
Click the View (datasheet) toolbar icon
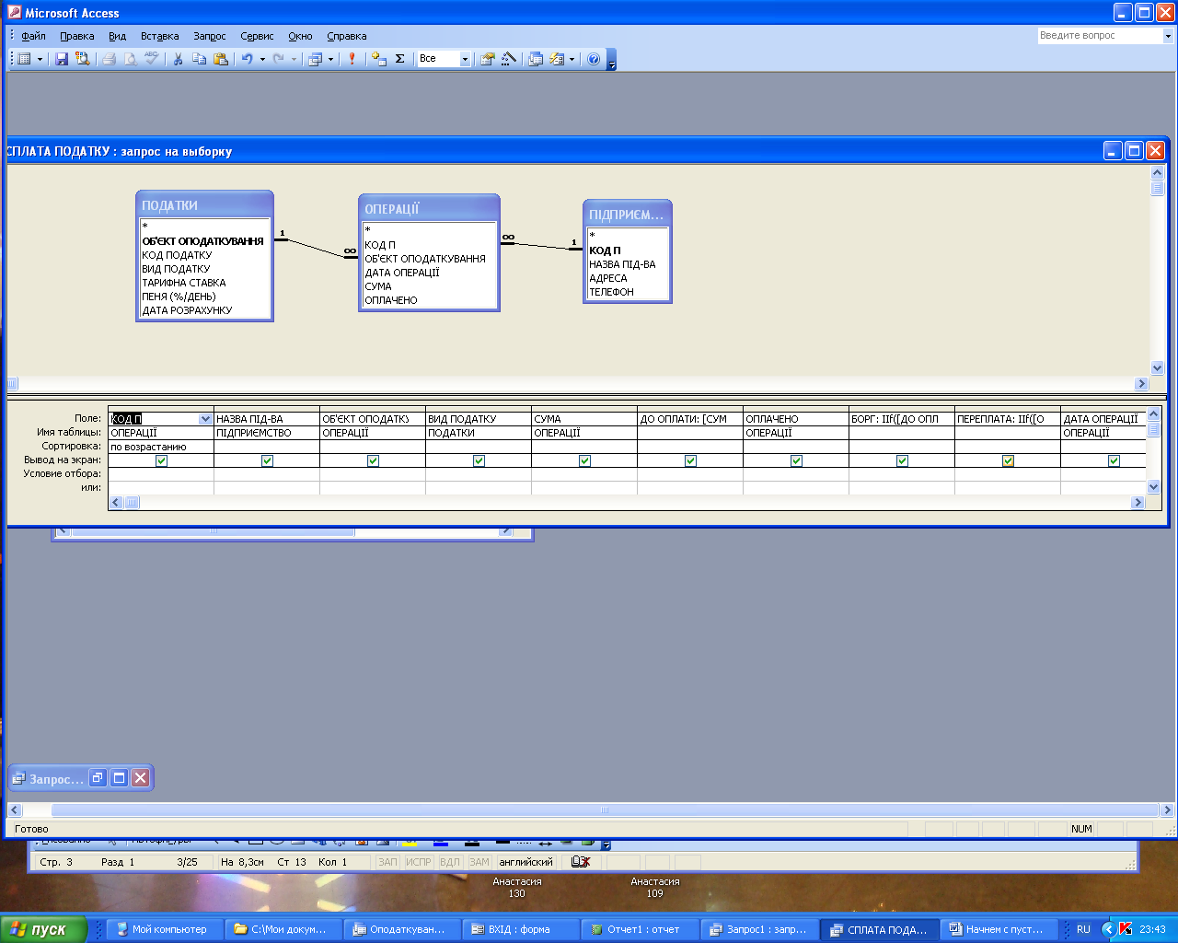(25, 59)
